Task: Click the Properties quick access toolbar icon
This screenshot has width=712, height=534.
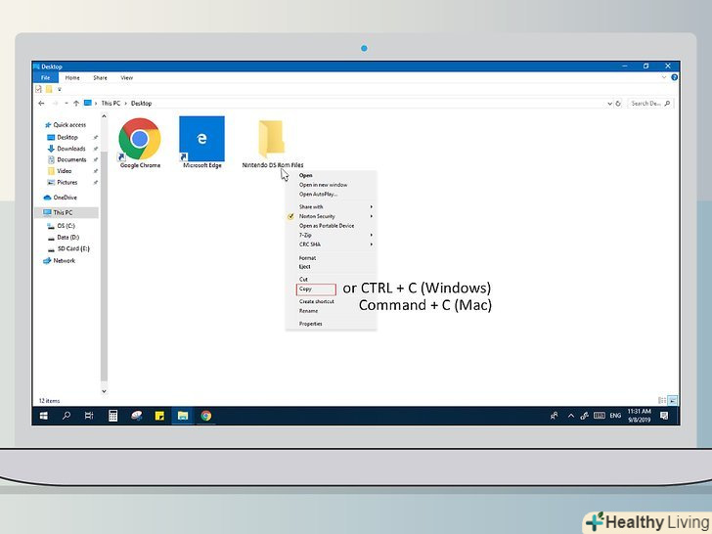Action: pyautogui.click(x=38, y=89)
